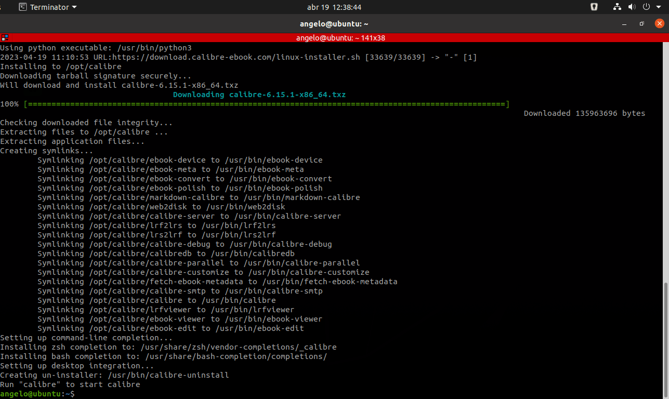The image size is (669, 399).
Task: Click the volume speaker icon
Action: pos(632,7)
